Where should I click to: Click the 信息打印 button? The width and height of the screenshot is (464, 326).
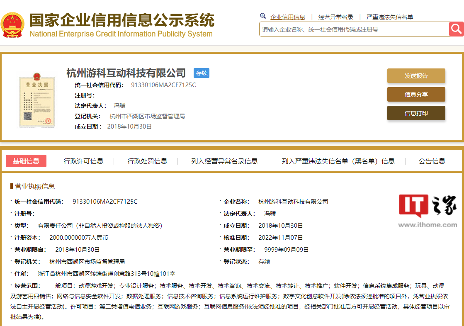tap(416, 113)
